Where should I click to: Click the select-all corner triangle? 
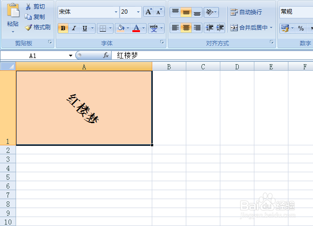click(8, 67)
